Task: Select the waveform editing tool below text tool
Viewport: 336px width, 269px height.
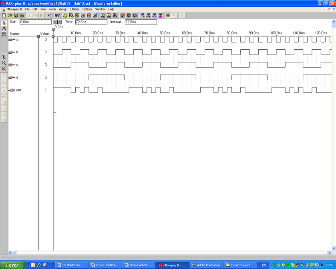Action: coord(4,34)
